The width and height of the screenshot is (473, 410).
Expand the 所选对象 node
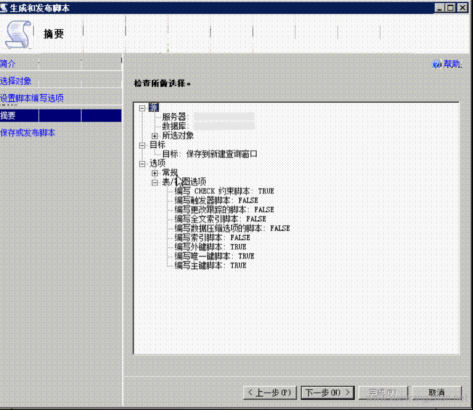click(x=155, y=136)
